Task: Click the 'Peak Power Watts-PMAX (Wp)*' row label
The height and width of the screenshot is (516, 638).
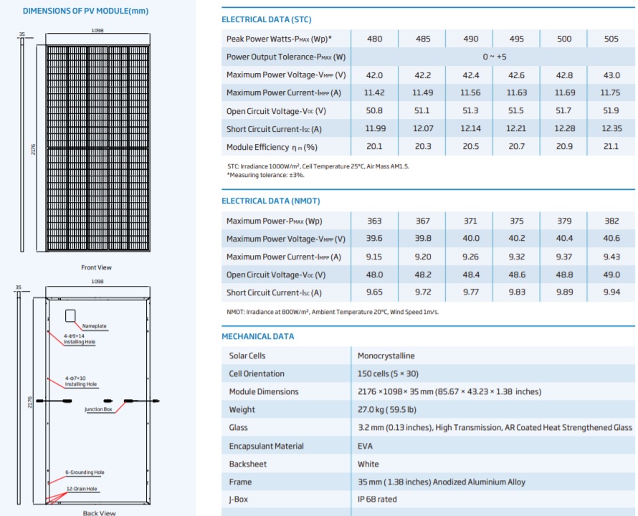Action: 279,39
